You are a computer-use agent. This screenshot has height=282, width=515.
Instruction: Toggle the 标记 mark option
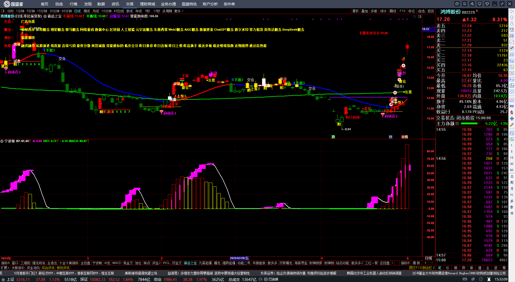coord(411,11)
